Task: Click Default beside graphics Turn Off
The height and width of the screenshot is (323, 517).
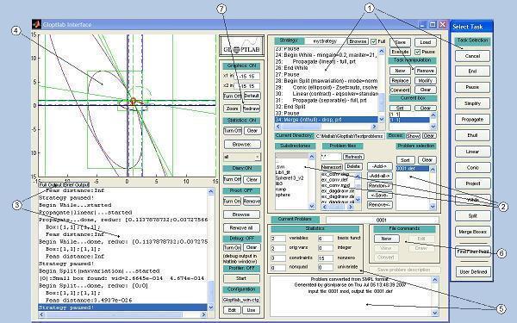Action: pos(252,96)
